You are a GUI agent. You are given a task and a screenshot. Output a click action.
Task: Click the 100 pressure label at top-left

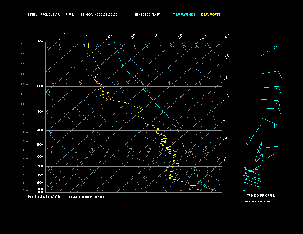pyautogui.click(x=40, y=41)
